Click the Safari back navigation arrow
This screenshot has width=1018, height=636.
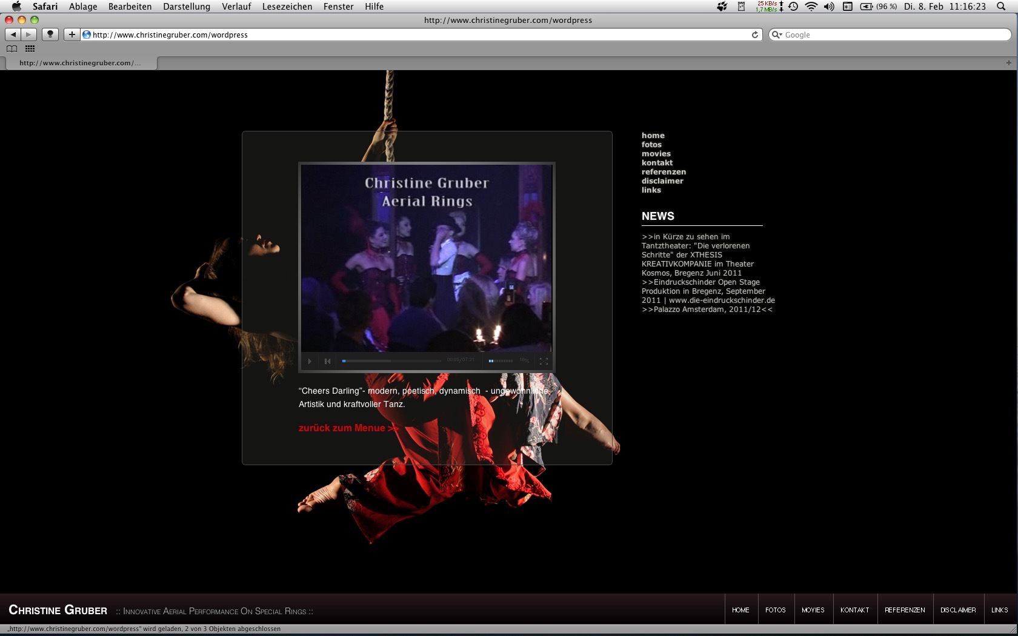(13, 35)
